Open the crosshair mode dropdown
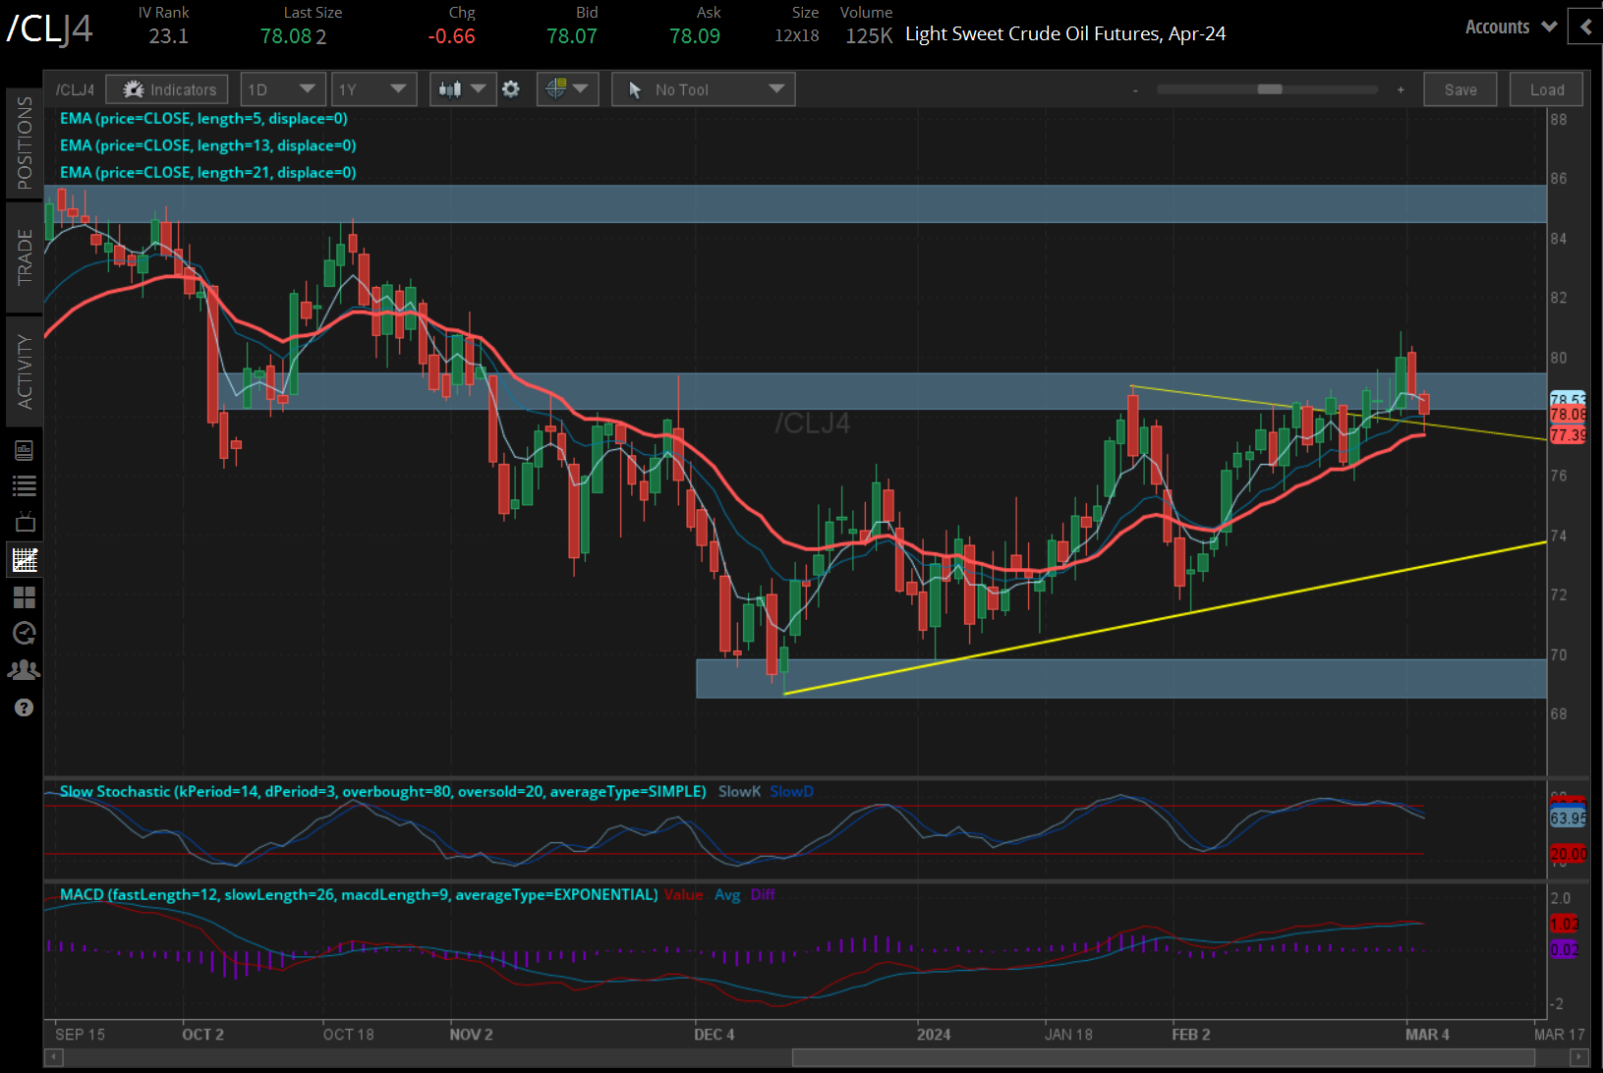Image resolution: width=1603 pixels, height=1073 pixels. pos(567,89)
